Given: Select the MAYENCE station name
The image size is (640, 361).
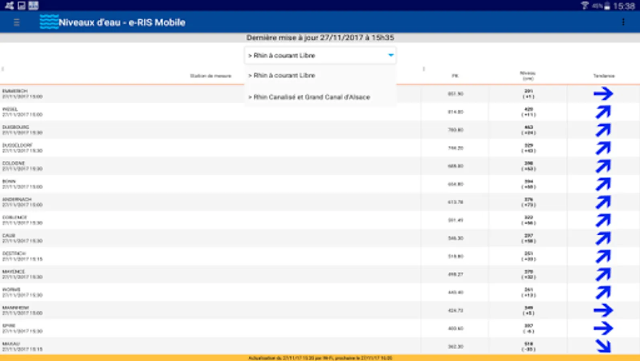Looking at the screenshot, I should (14, 272).
